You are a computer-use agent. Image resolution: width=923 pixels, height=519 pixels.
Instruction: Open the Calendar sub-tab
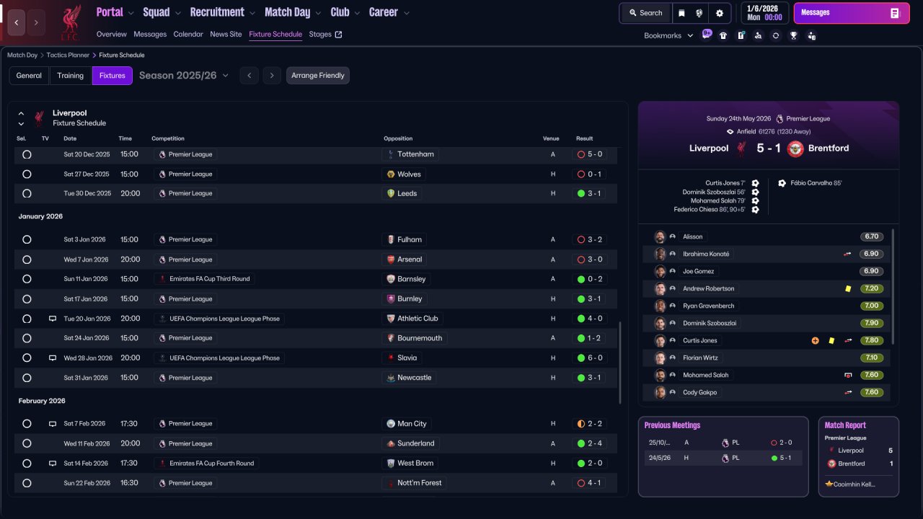pos(188,34)
